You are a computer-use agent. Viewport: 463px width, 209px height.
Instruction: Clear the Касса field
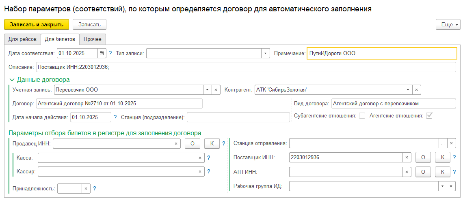(x=199, y=158)
